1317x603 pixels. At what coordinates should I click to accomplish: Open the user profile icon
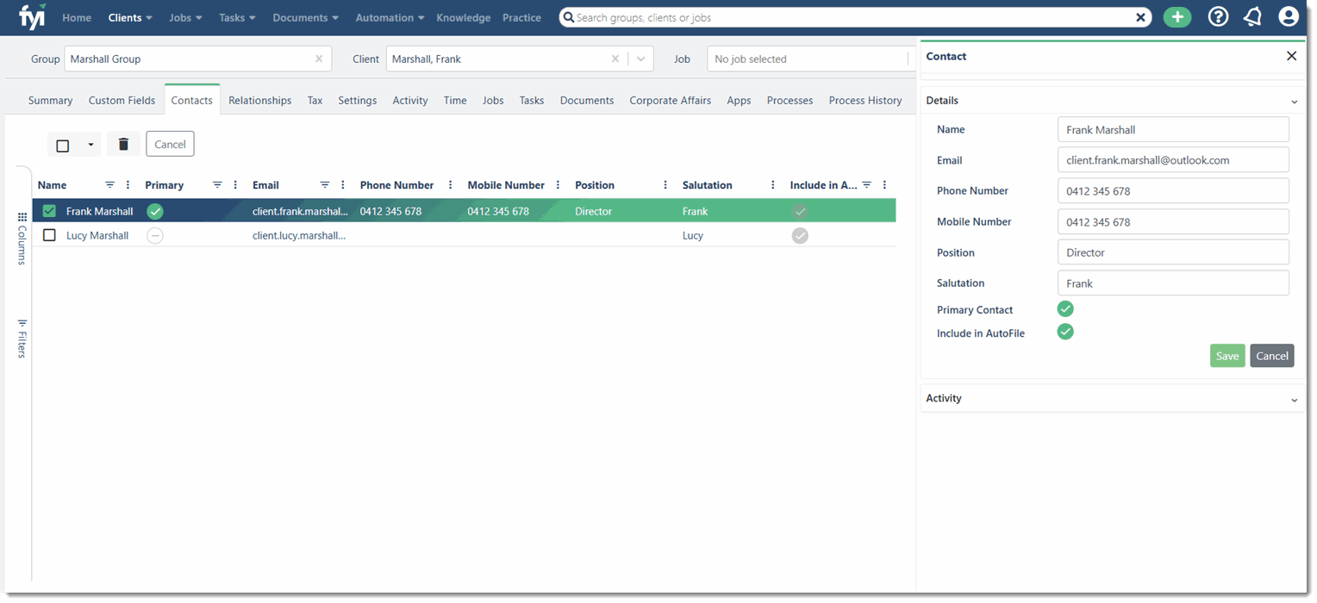(x=1288, y=17)
